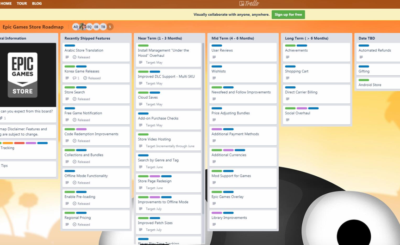Click the Recently Shipped Features list header

click(x=87, y=38)
